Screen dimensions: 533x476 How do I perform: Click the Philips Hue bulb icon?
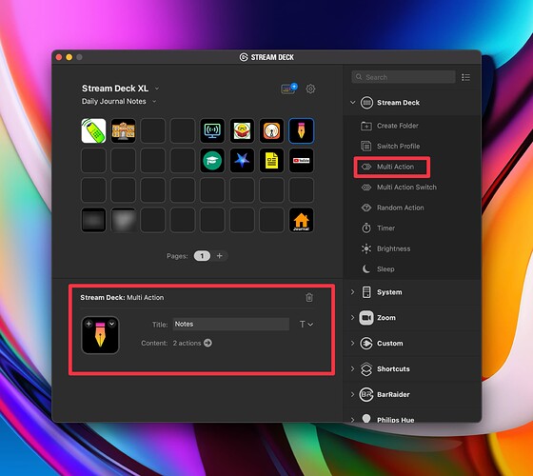click(x=366, y=418)
